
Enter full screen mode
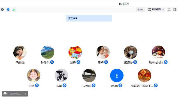click(x=169, y=10)
